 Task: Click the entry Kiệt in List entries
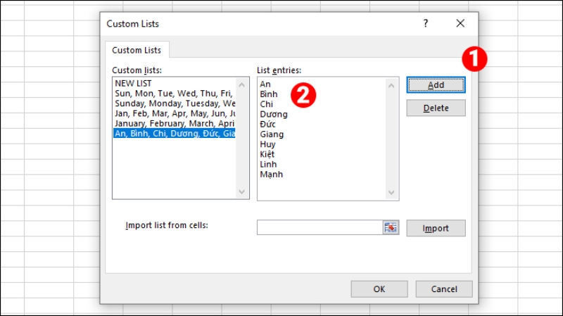click(267, 154)
